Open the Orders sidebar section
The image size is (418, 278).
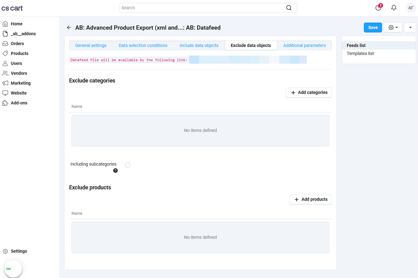[x=17, y=44]
